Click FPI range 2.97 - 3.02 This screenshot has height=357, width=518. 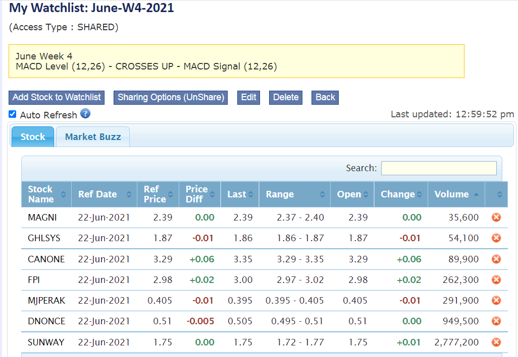[300, 280]
